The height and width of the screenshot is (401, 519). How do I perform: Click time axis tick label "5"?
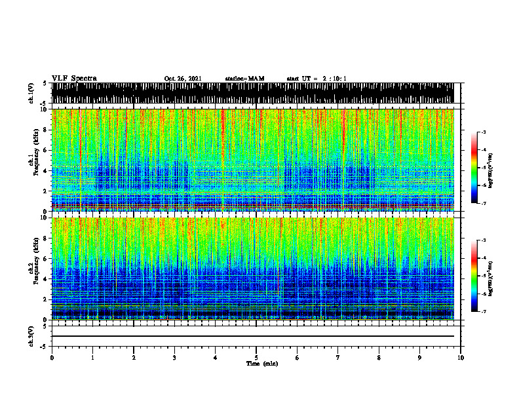tap(256, 358)
